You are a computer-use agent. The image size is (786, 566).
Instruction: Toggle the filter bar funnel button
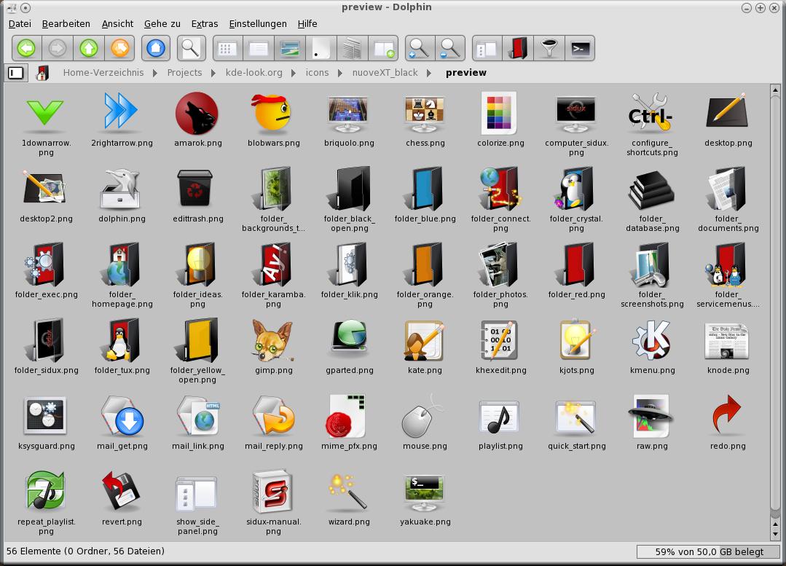pyautogui.click(x=549, y=48)
